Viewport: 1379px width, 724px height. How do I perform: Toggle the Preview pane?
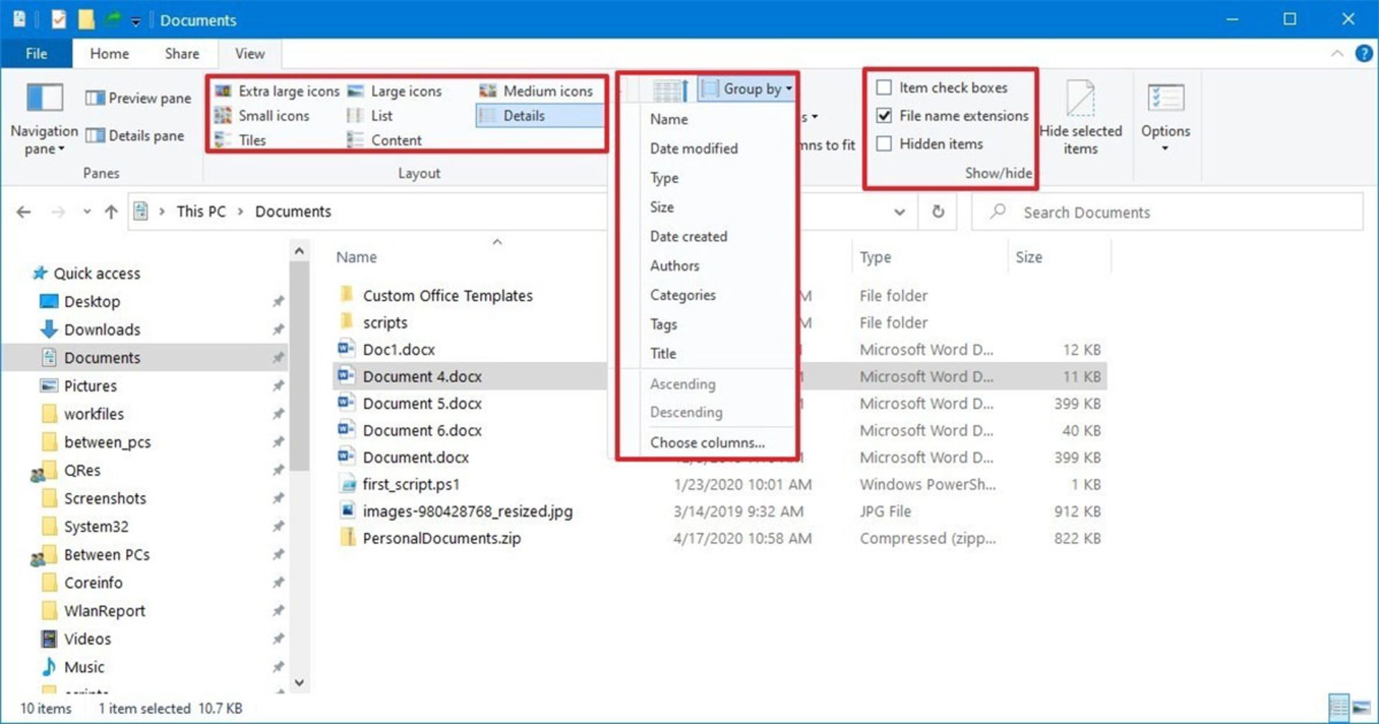[x=138, y=98]
